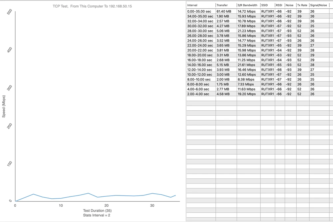Image resolution: width=333 pixels, height=222 pixels.
Task: Click the SSID column header
Action: pyautogui.click(x=265, y=5)
